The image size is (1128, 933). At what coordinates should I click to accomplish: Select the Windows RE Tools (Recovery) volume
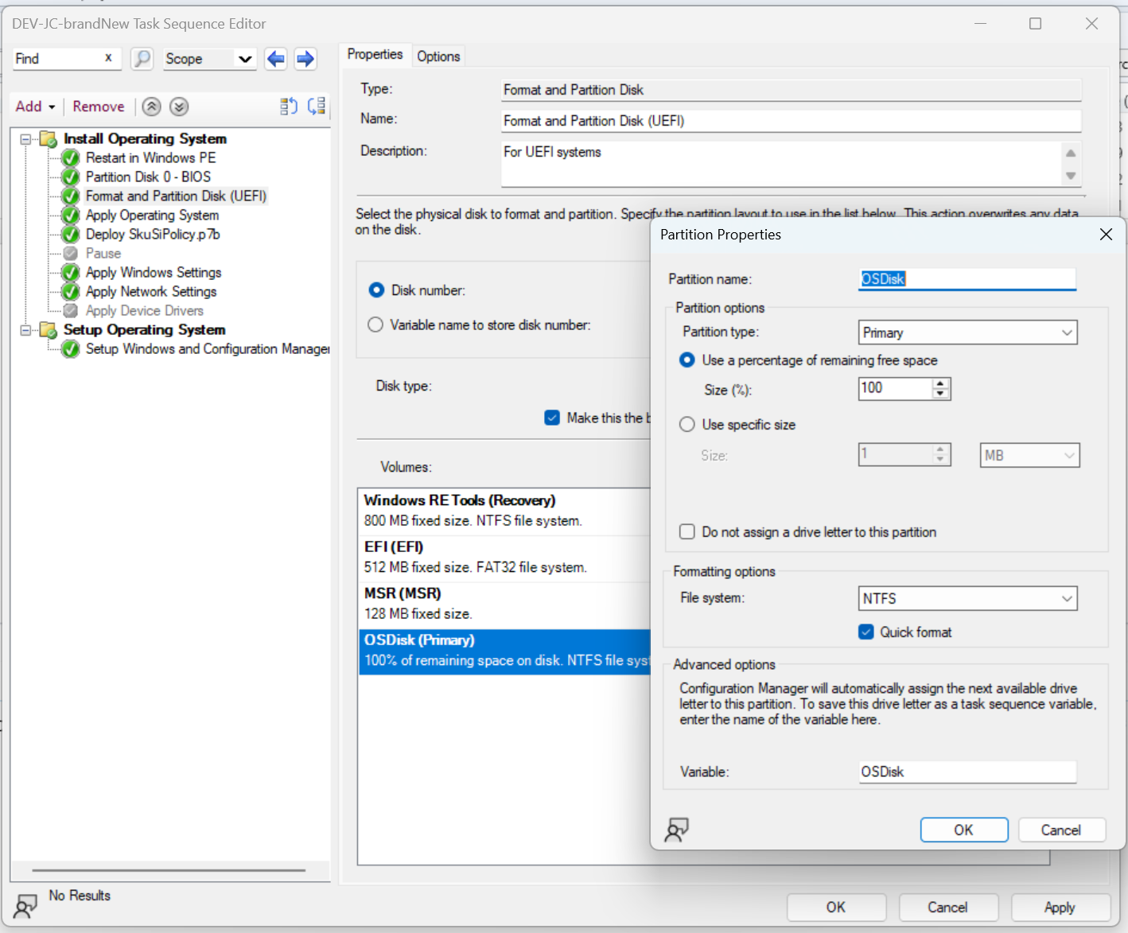504,511
